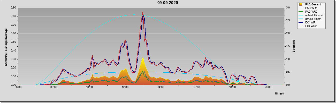Click the 3.0 value on right axis
This screenshot has width=336, height=103.
point(287,8)
